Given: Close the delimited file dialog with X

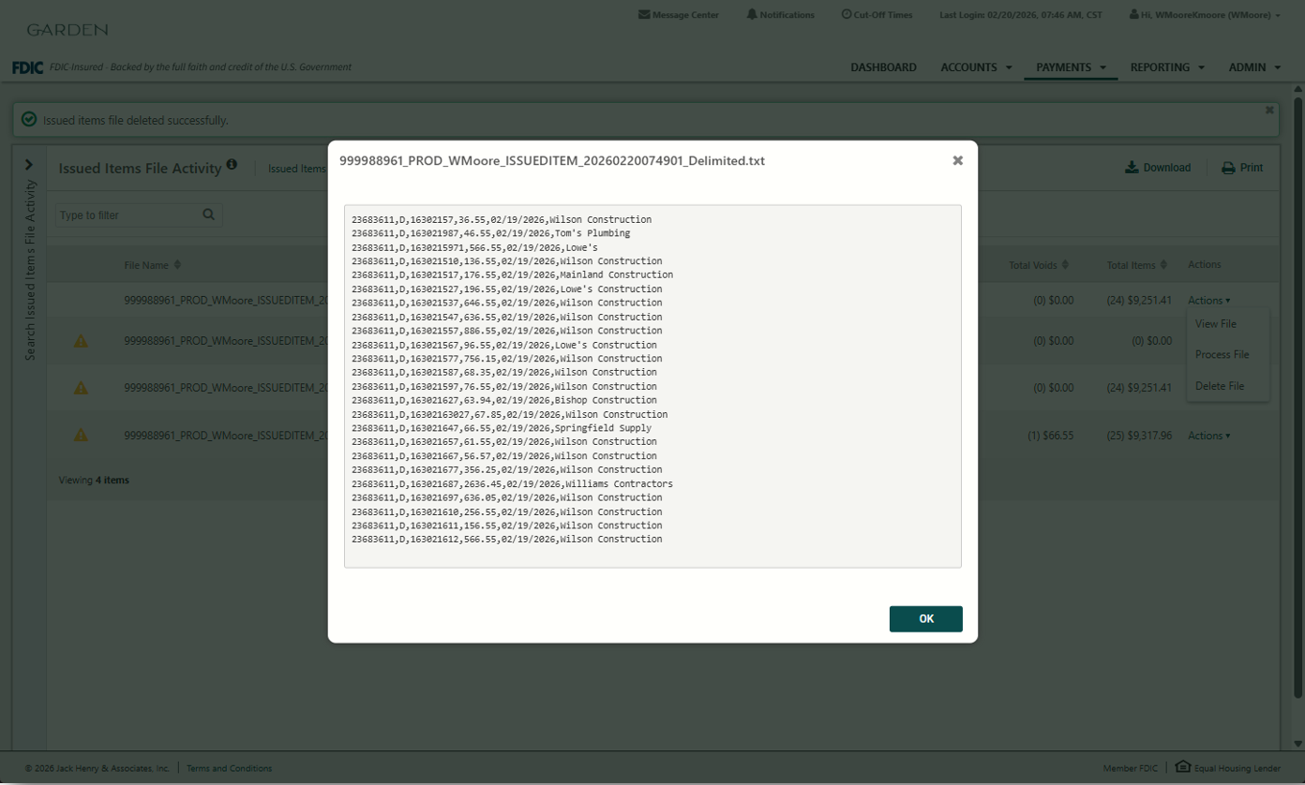Looking at the screenshot, I should tap(957, 160).
